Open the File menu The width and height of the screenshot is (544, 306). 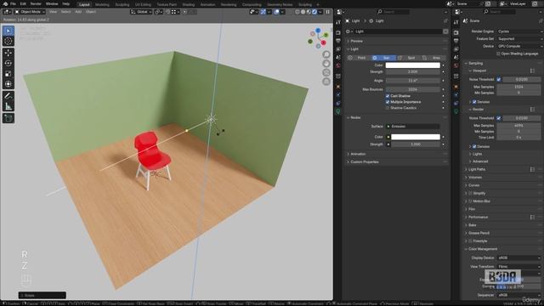click(x=13, y=3)
